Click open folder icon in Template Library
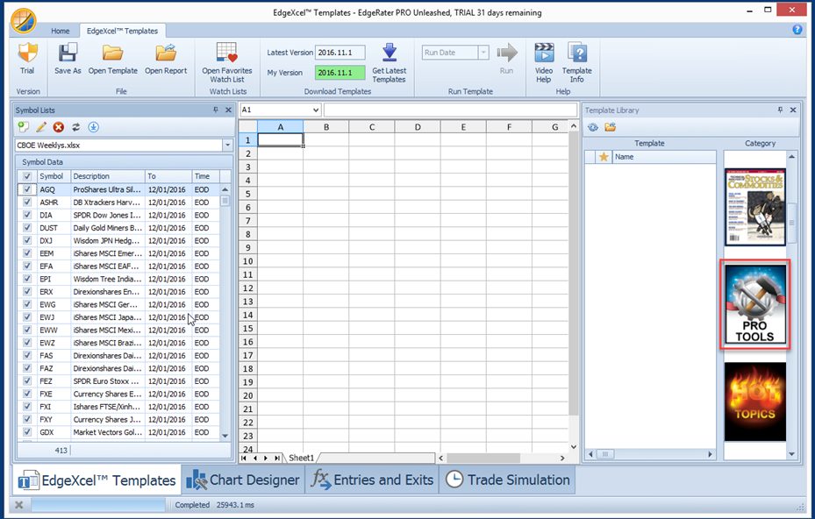The height and width of the screenshot is (519, 815). (611, 127)
